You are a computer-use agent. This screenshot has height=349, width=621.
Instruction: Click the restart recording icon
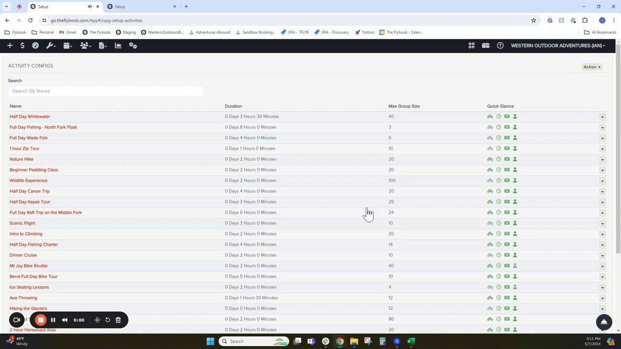[108, 320]
